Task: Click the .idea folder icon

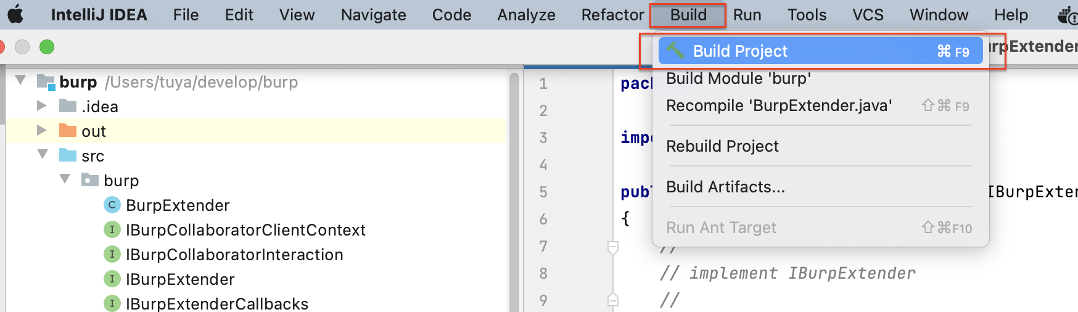Action: 67,106
